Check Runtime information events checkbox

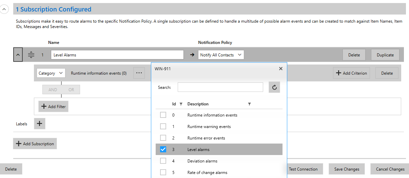point(163,115)
